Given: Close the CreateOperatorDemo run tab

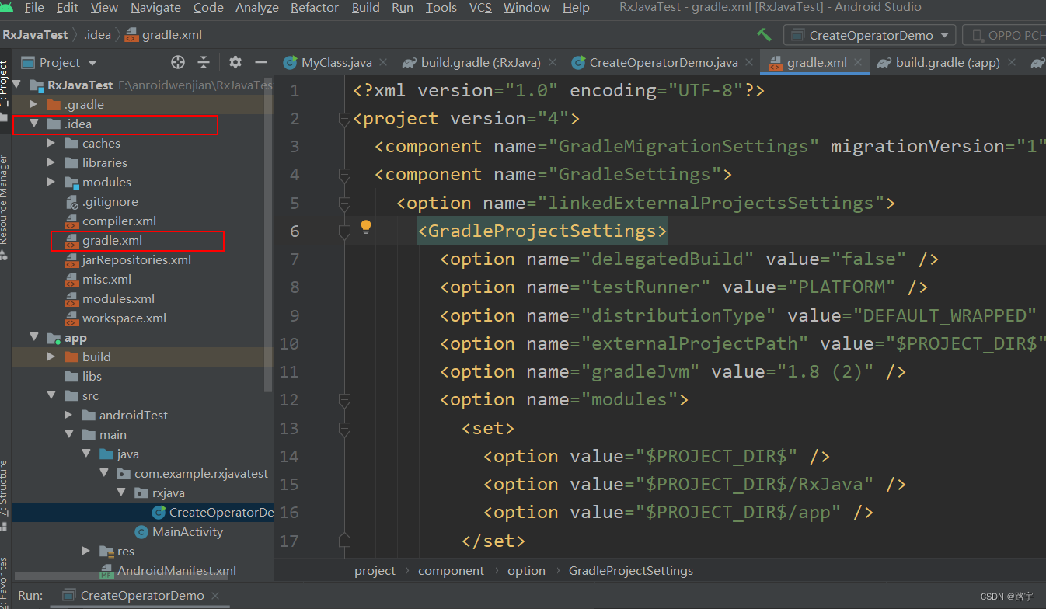Looking at the screenshot, I should pos(215,595).
